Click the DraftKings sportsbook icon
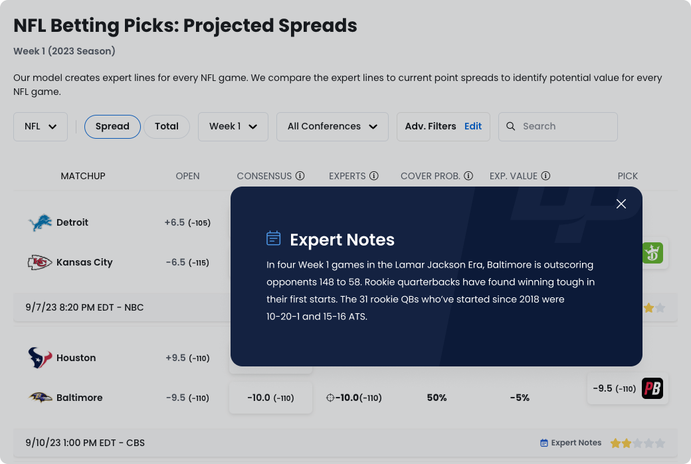Screen dimensions: 691x464 (652, 252)
